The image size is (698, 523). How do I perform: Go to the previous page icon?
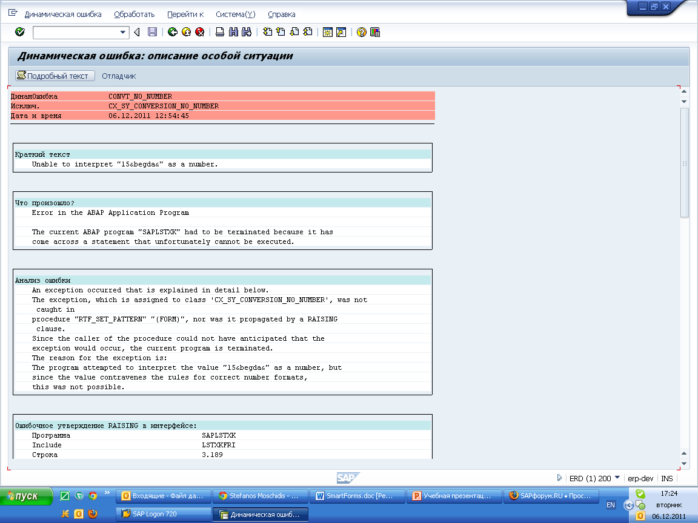pyautogui.click(x=281, y=32)
